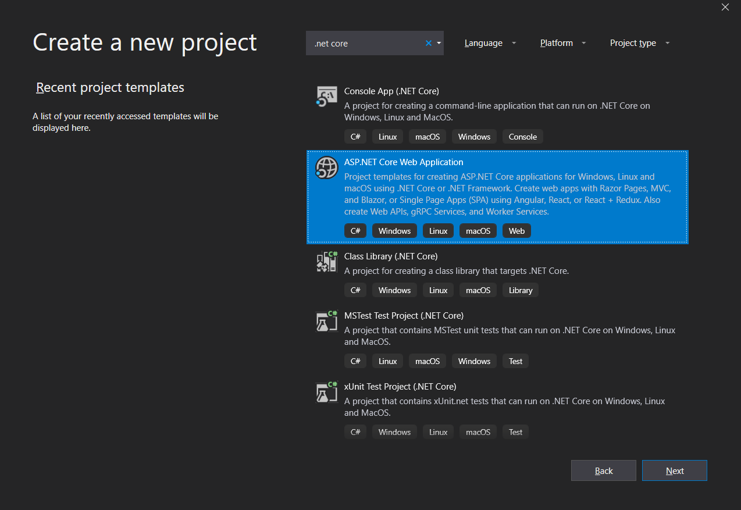Click the MSTest Test Project flask icon

tap(326, 320)
